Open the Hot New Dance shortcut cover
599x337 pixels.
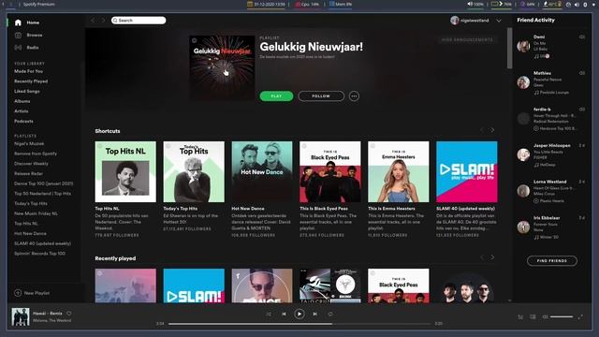tap(262, 172)
